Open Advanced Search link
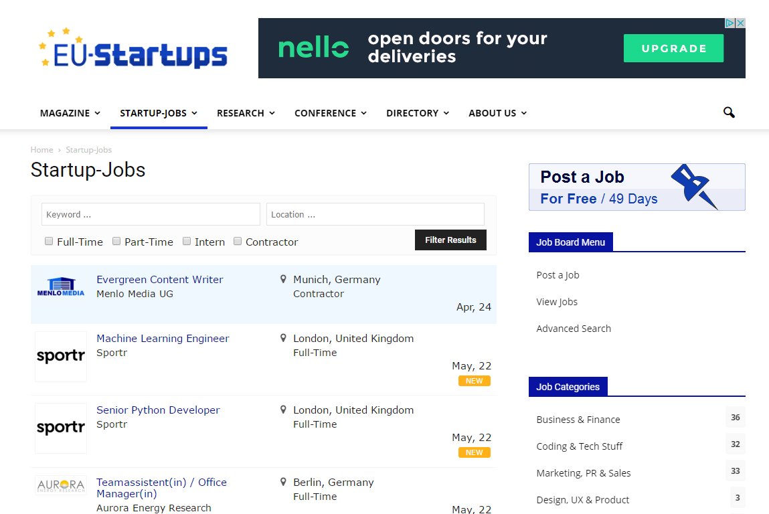The width and height of the screenshot is (769, 514). pyautogui.click(x=574, y=329)
